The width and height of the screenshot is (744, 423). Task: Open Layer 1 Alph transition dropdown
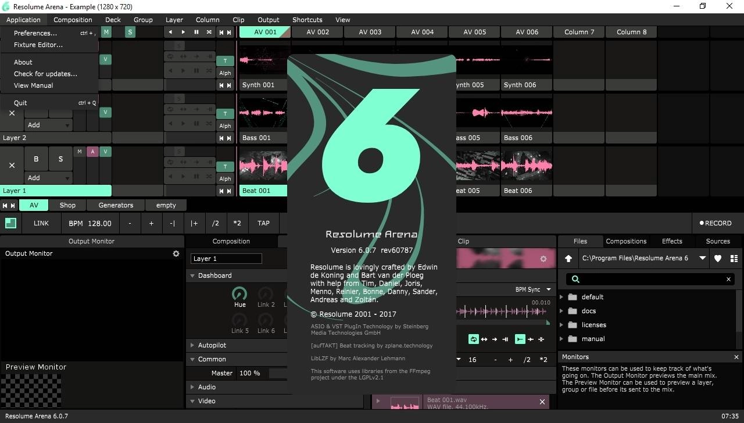pos(225,179)
